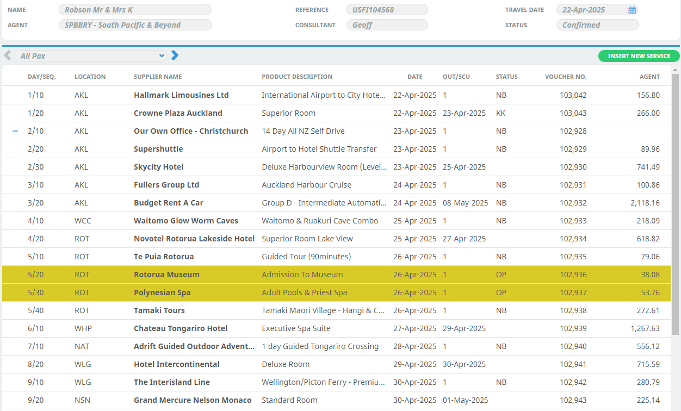
Task: Click KK status in Crowne Plaza row
Action: pyautogui.click(x=500, y=113)
